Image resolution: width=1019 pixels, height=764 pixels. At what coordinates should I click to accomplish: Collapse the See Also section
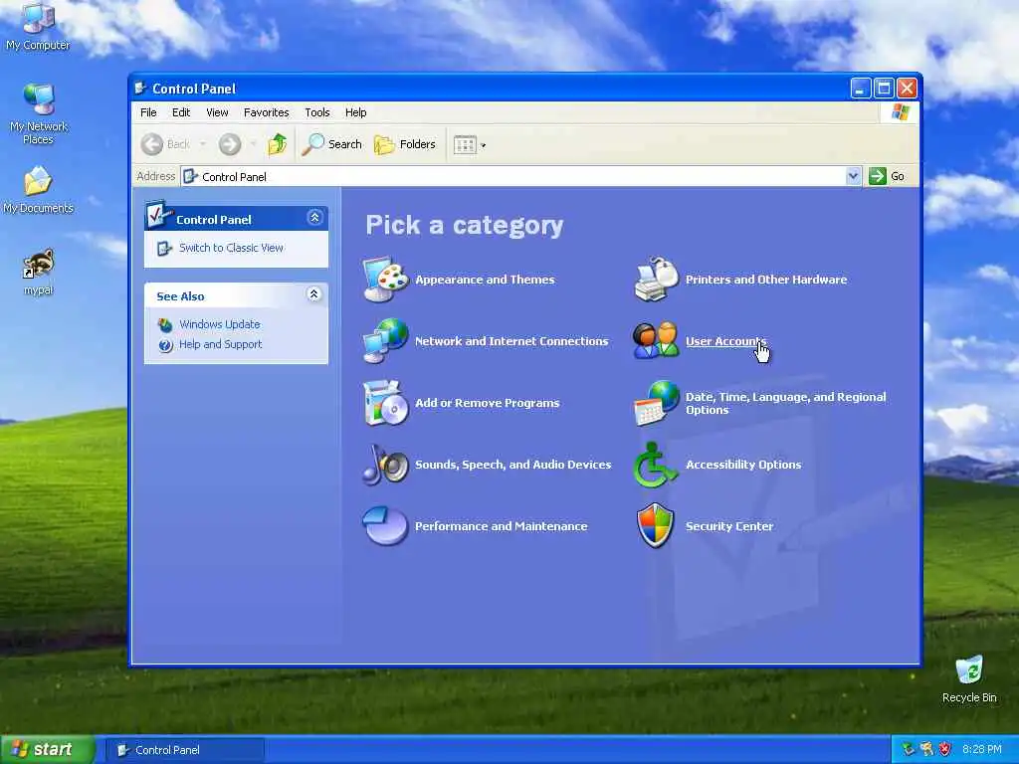pyautogui.click(x=313, y=294)
